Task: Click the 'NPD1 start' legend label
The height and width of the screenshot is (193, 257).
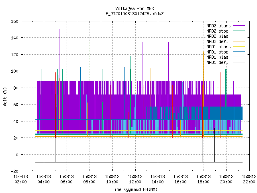Action: pyautogui.click(x=218, y=47)
